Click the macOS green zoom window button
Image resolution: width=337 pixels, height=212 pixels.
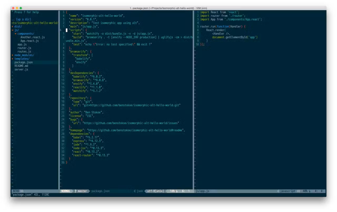tap(21, 8)
